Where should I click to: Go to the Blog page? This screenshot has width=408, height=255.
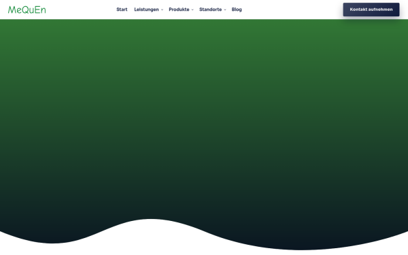click(x=237, y=10)
